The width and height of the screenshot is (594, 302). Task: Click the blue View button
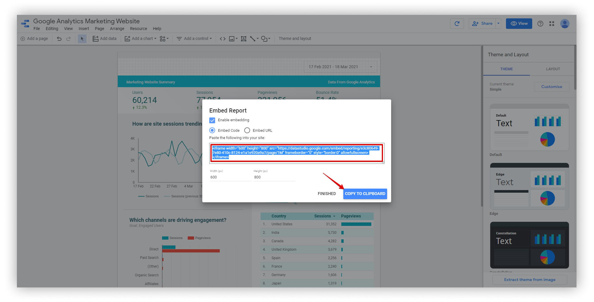[519, 24]
